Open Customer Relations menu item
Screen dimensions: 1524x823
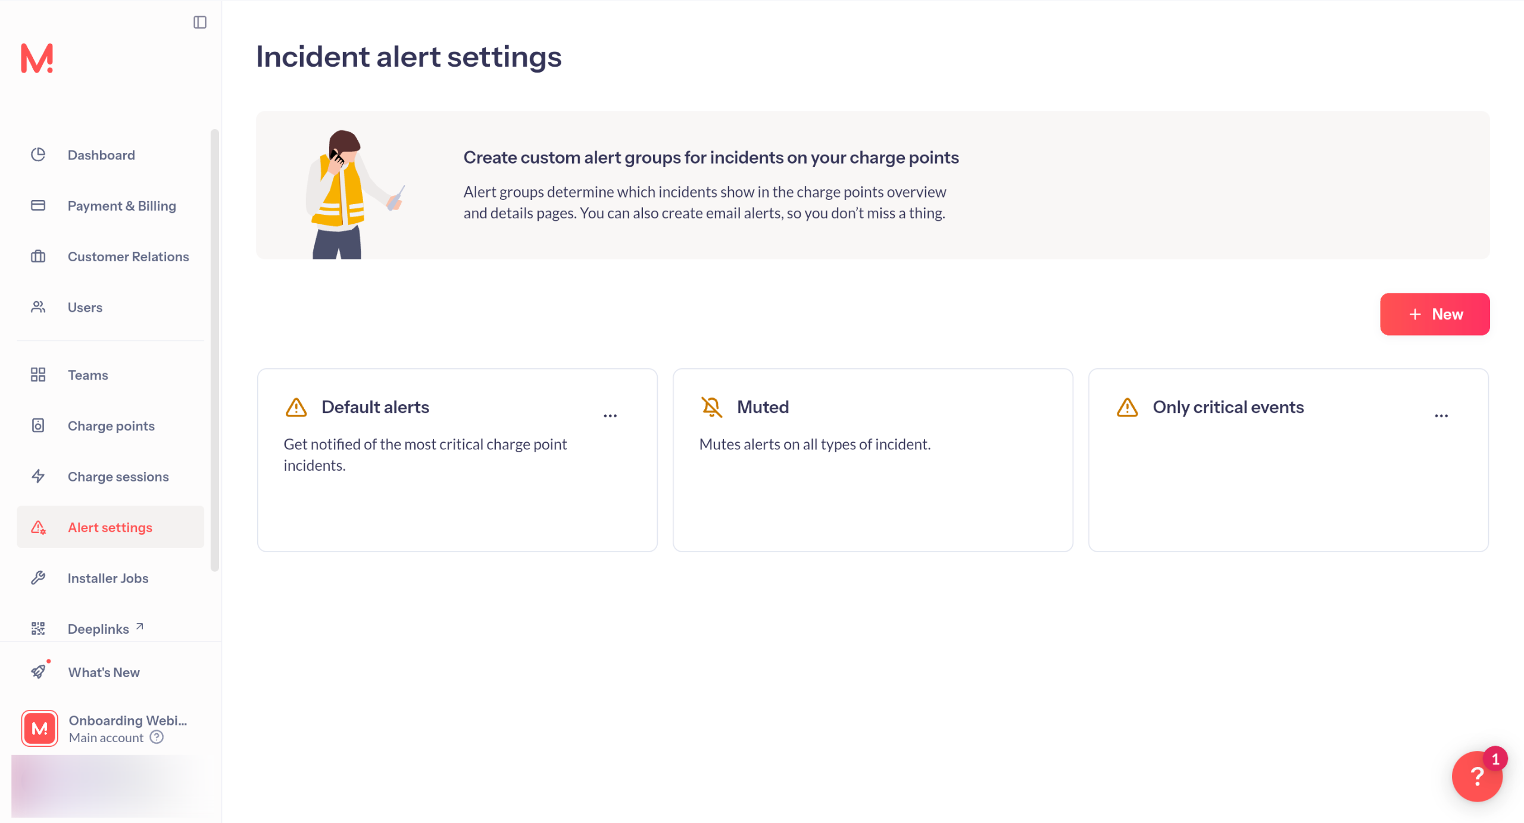pyautogui.click(x=111, y=256)
